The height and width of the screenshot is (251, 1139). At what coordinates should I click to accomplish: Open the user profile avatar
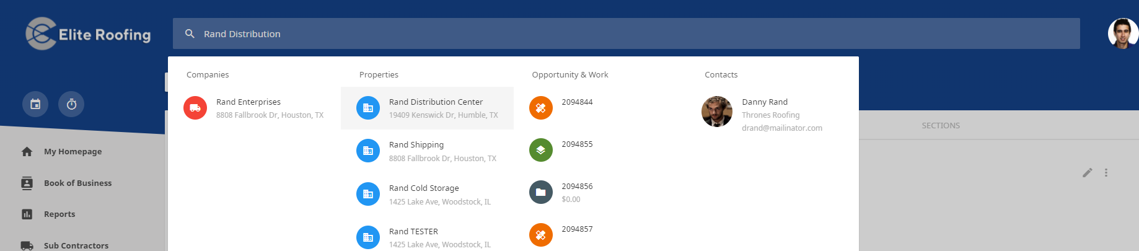pyautogui.click(x=1123, y=33)
